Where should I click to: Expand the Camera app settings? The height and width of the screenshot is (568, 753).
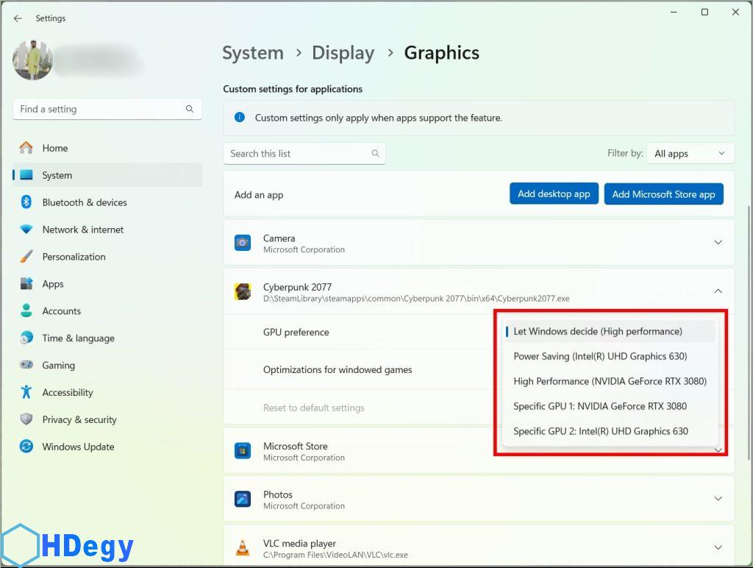click(x=718, y=243)
